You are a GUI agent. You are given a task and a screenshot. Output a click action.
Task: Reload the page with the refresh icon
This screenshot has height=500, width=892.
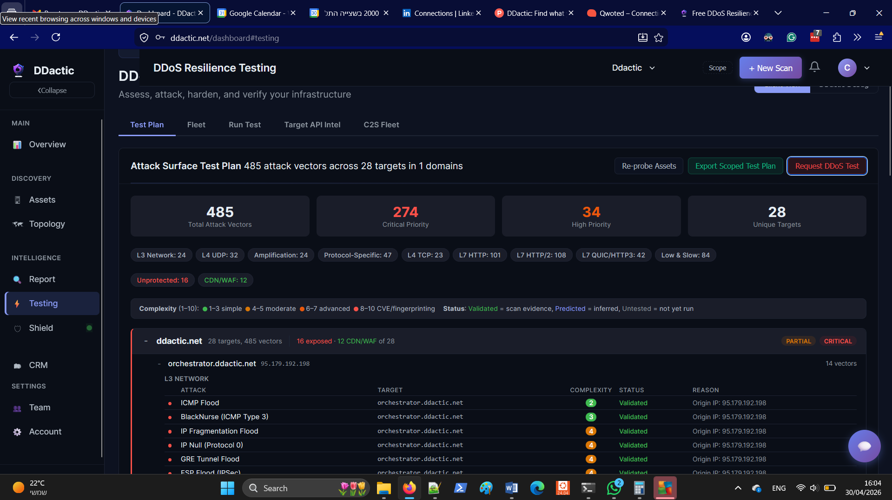pyautogui.click(x=56, y=37)
